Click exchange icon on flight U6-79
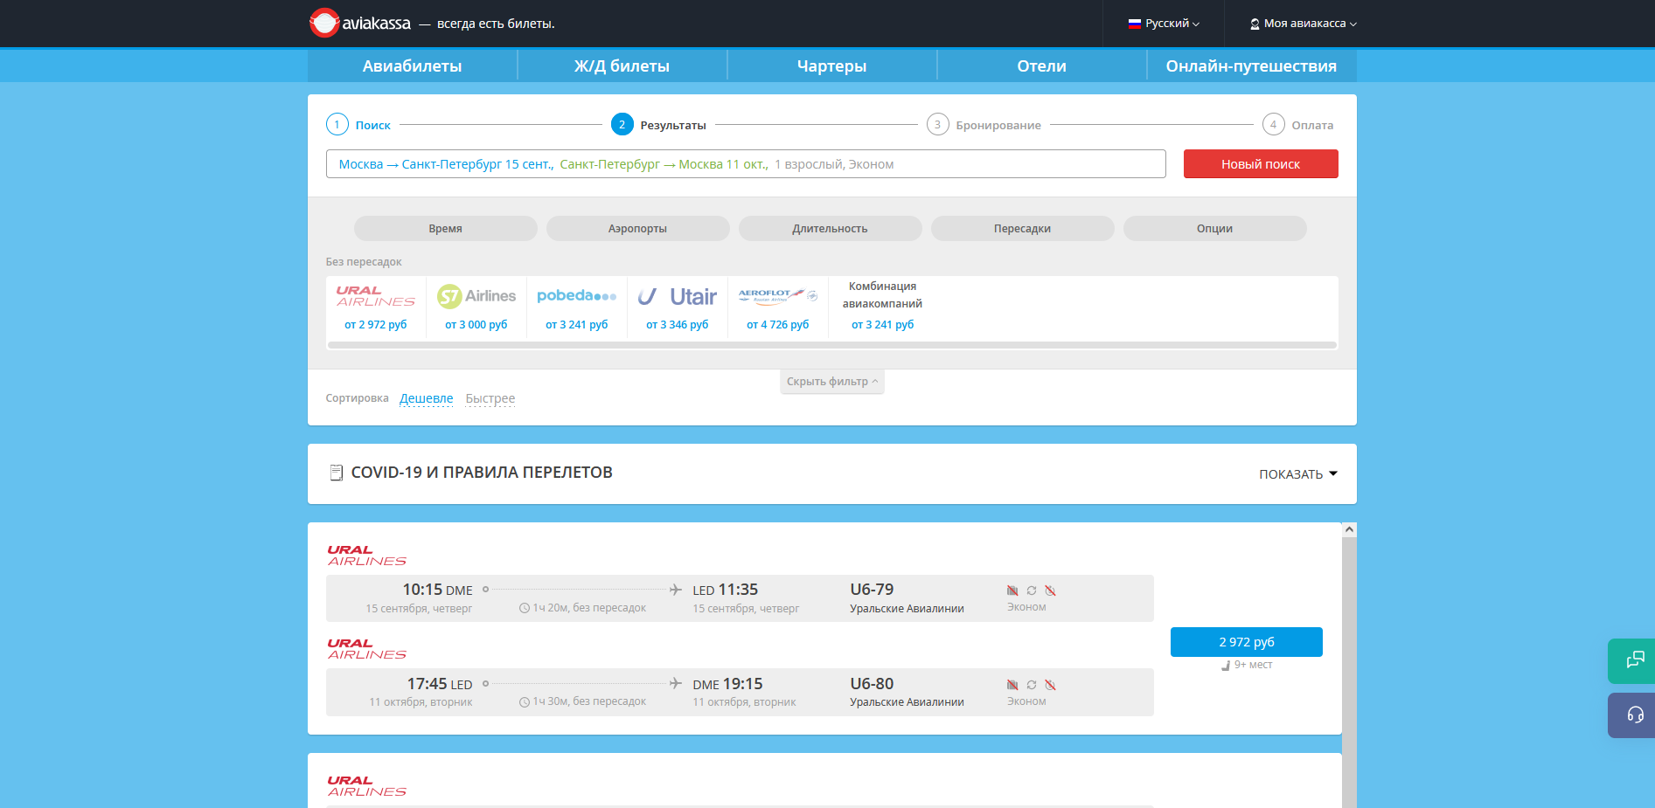The image size is (1655, 808). coord(1032,590)
